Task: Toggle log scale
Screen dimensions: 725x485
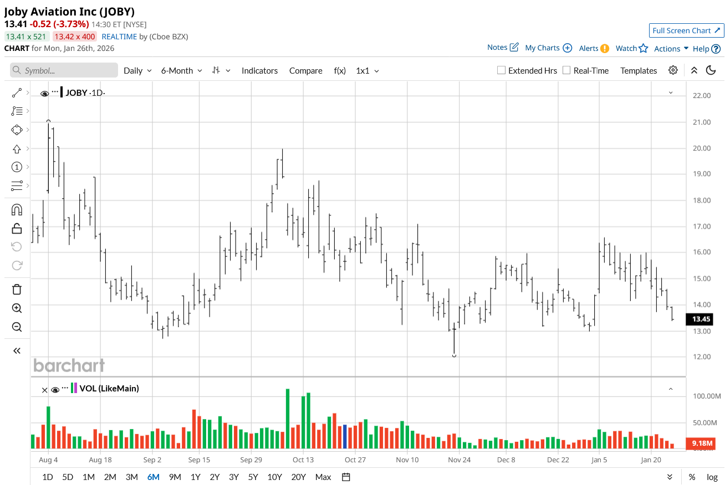Action: pyautogui.click(x=712, y=477)
